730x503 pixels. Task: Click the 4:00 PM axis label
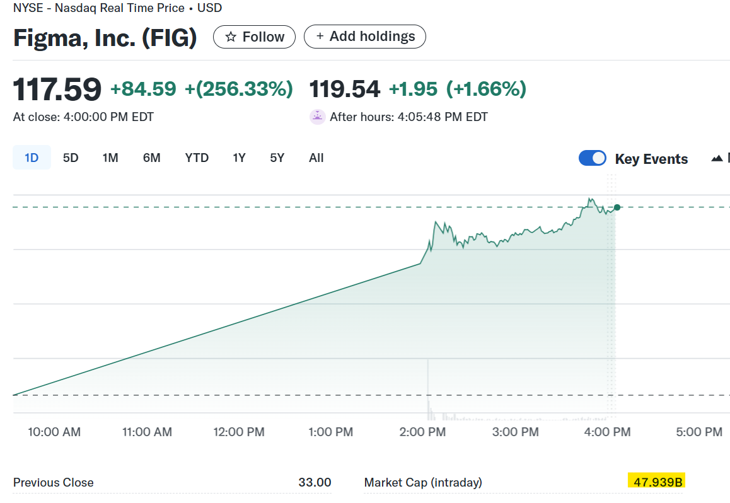tap(607, 432)
